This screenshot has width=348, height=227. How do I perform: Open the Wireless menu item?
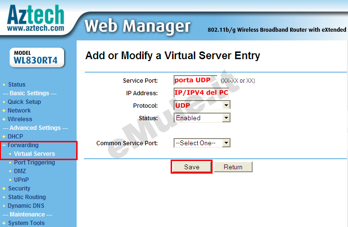tap(20, 119)
